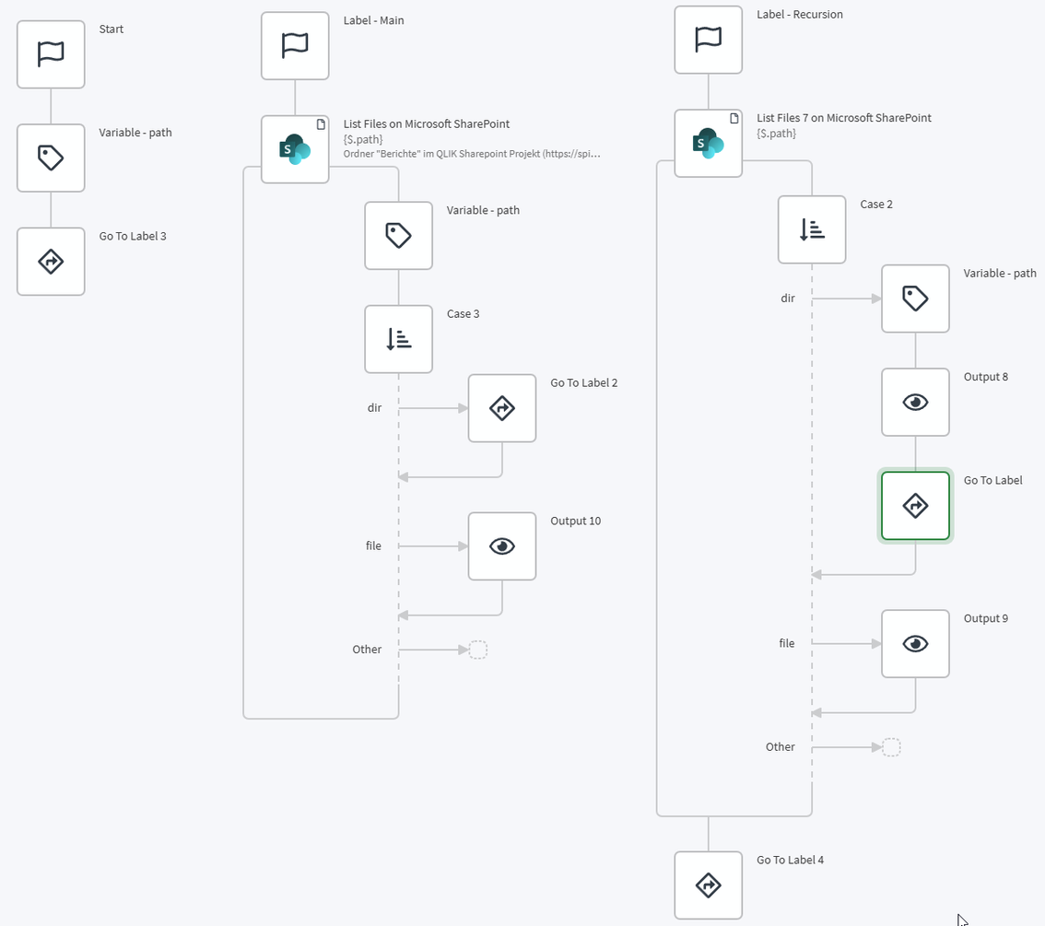Click the Go To Label 3 block
Image resolution: width=1045 pixels, height=926 pixels.
[x=51, y=262]
